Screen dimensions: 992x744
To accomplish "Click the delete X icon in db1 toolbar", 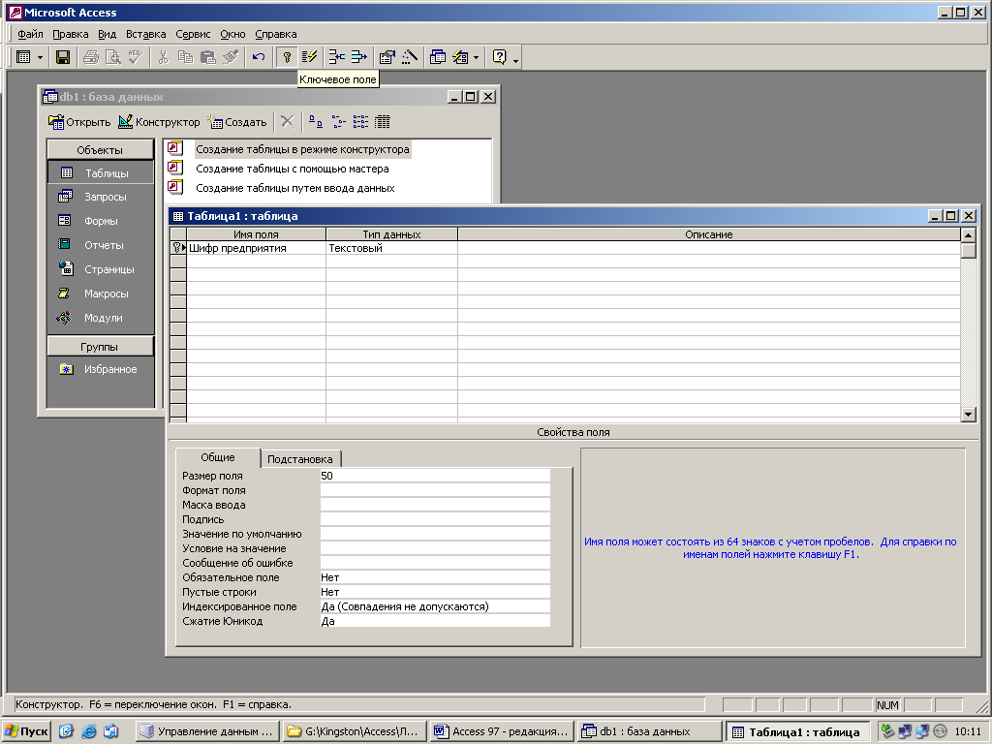I will pyautogui.click(x=287, y=121).
